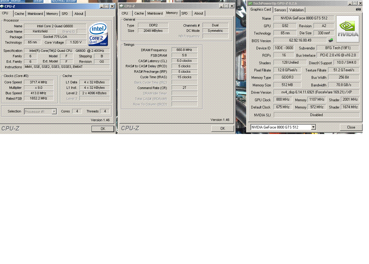The width and height of the screenshot is (369, 264).
Task: Click the Default Clock value 675 MHz
Action: click(x=283, y=107)
